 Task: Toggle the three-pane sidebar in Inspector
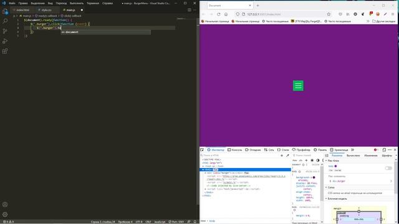(x=327, y=156)
